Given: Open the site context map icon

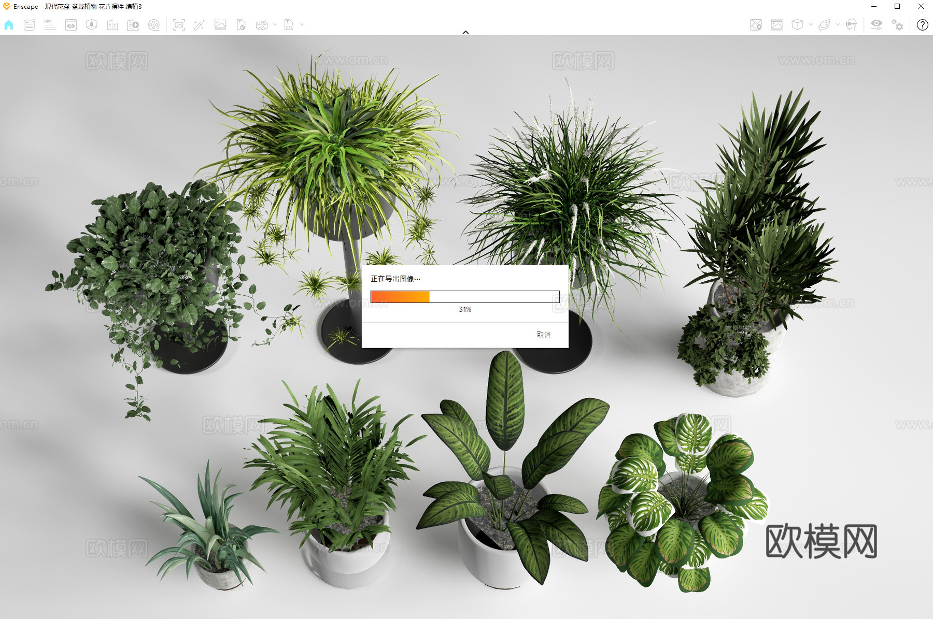Looking at the screenshot, I should coord(92,25).
